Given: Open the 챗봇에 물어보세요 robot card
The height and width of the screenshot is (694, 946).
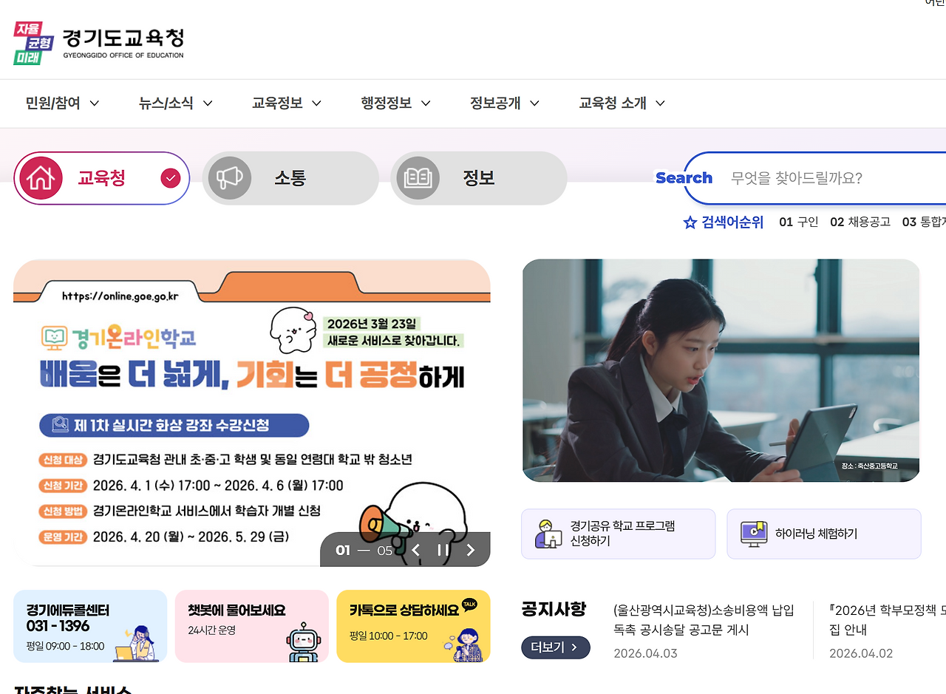Looking at the screenshot, I should coord(252,626).
